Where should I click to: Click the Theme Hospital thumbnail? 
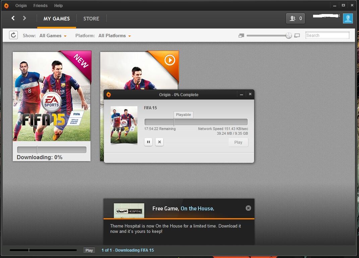click(x=129, y=211)
